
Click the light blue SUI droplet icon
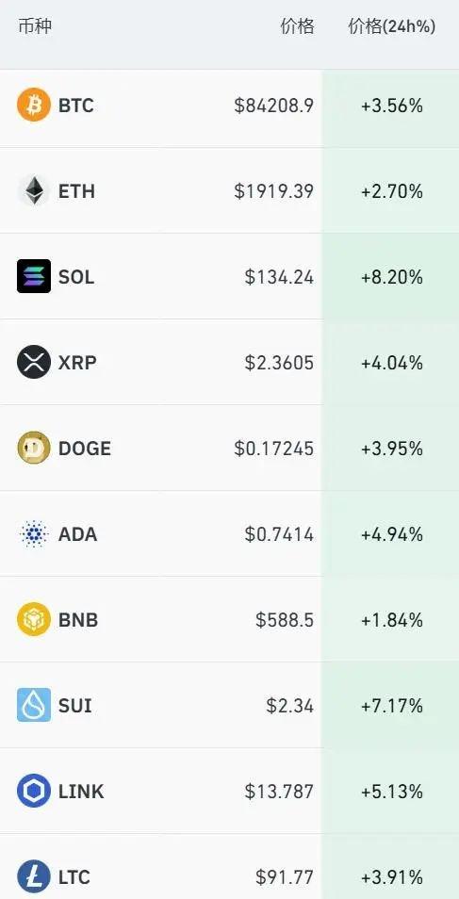click(x=34, y=705)
